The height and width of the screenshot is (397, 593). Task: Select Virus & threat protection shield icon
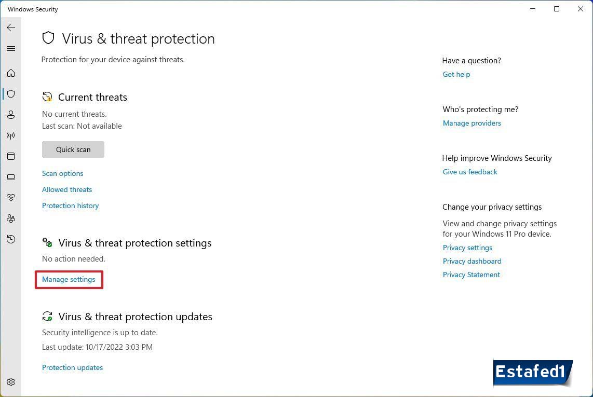[11, 94]
